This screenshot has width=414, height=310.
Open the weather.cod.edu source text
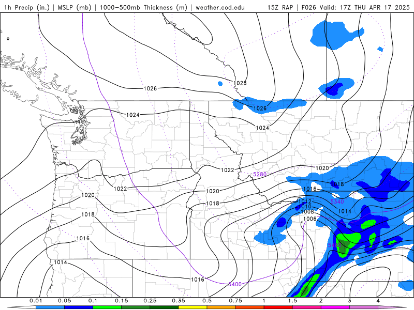220,7
